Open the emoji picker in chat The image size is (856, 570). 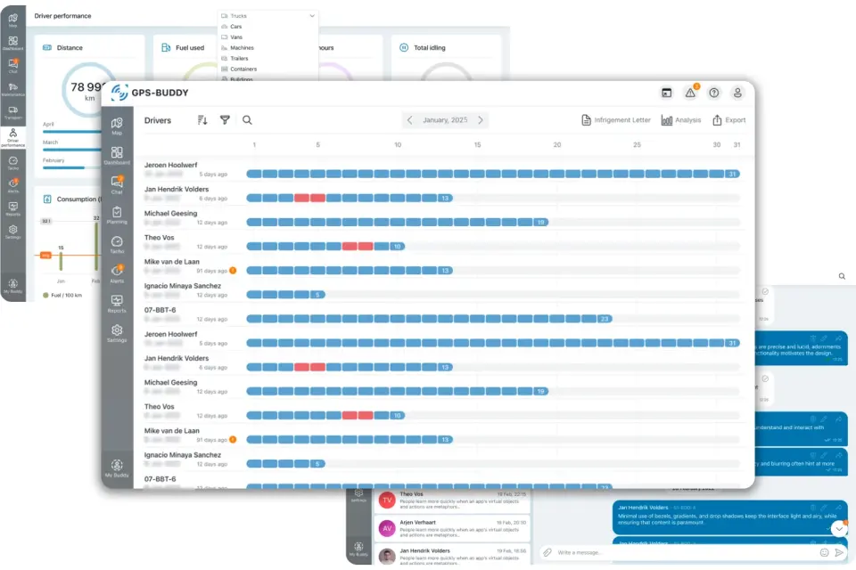point(824,552)
